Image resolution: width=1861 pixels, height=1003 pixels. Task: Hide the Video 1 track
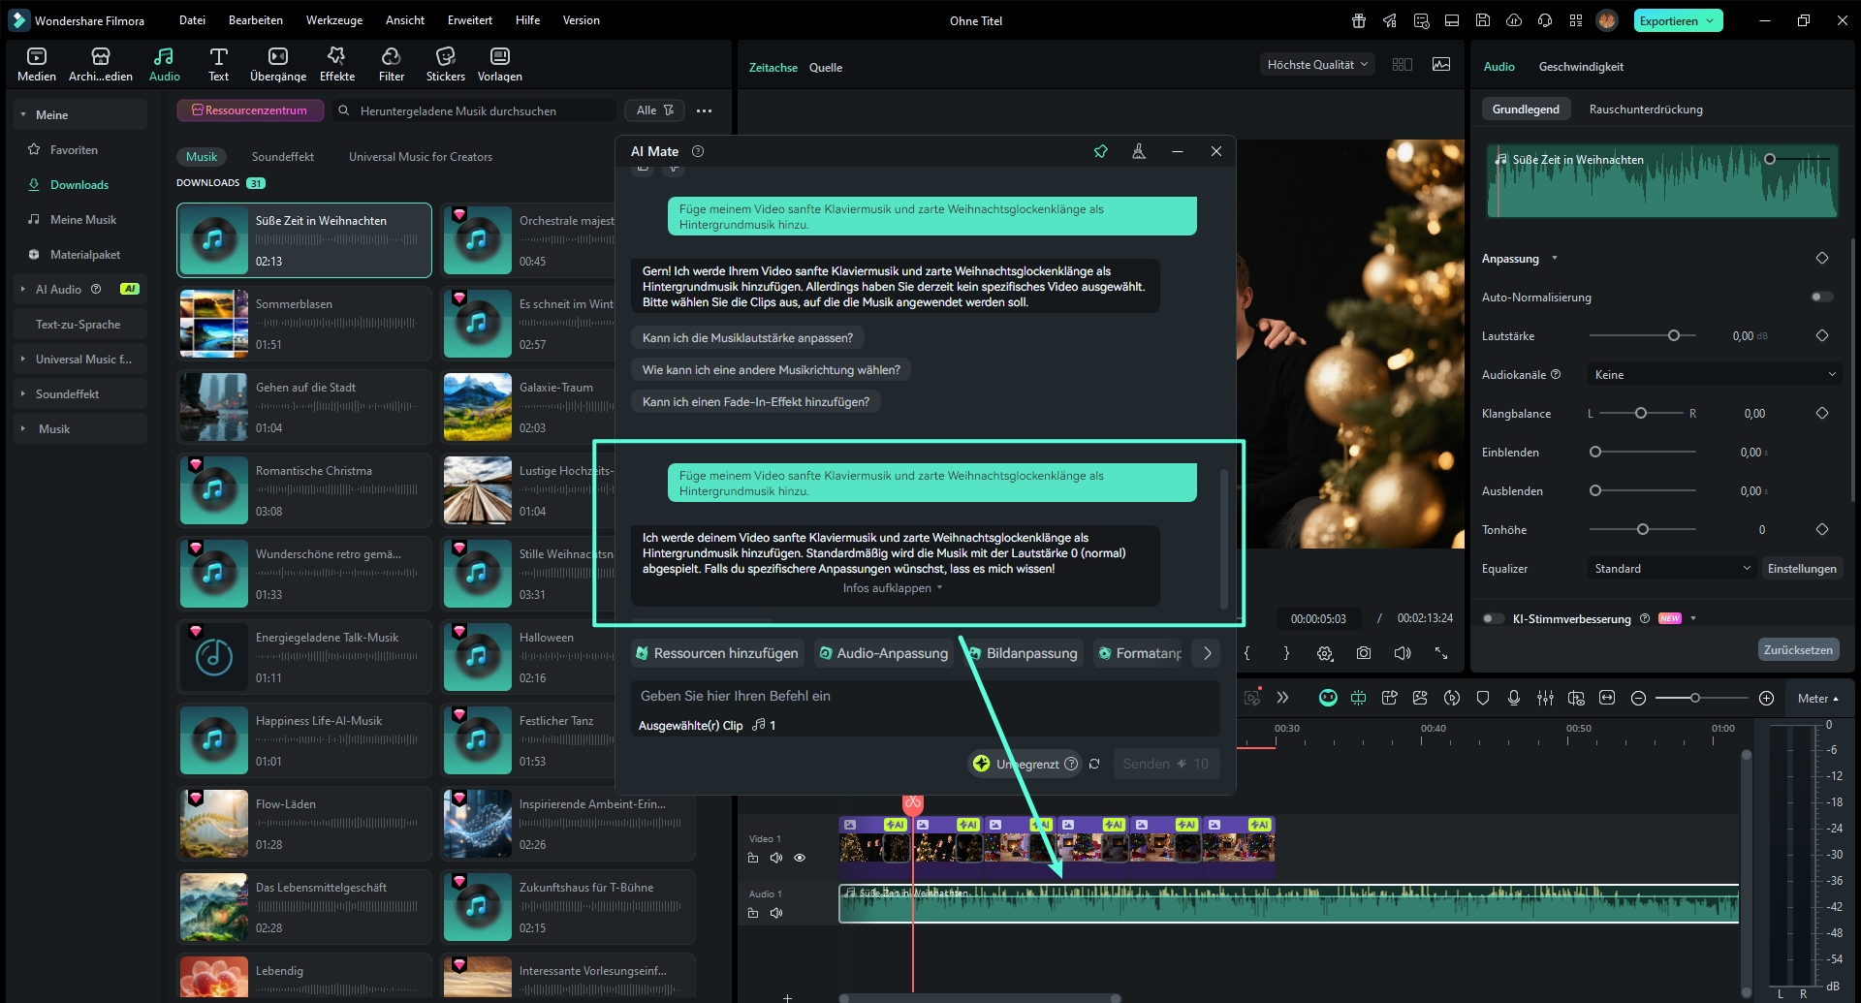[x=800, y=858]
